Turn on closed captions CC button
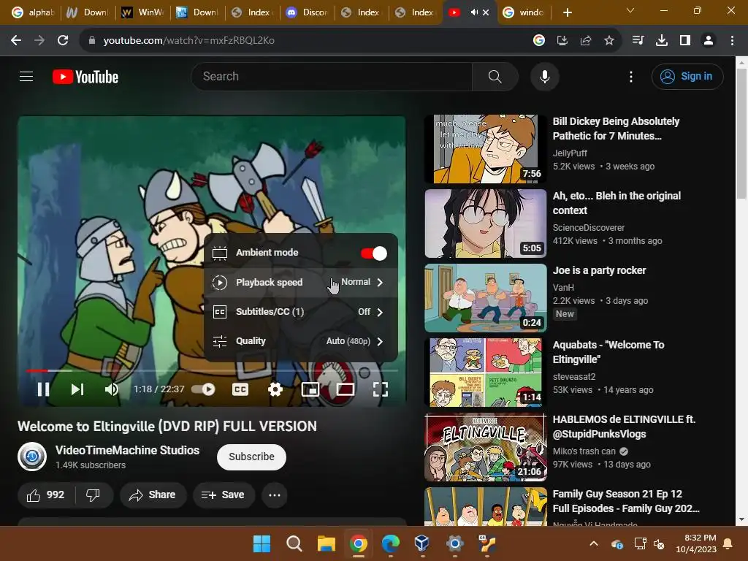 point(240,389)
